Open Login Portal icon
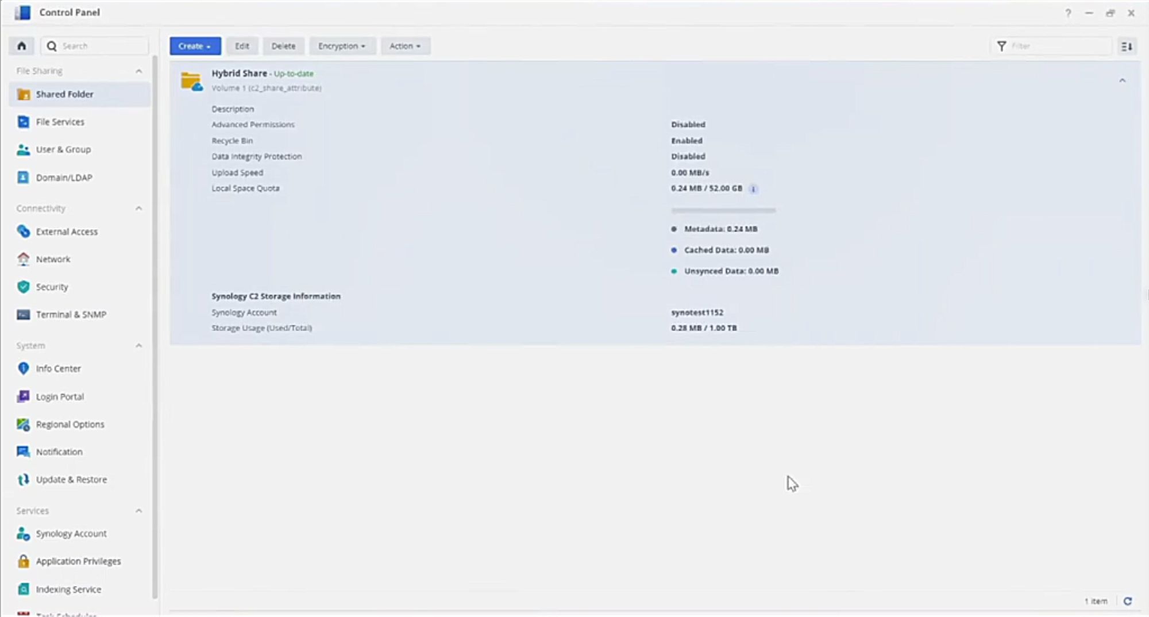The height and width of the screenshot is (617, 1149). [x=24, y=396]
